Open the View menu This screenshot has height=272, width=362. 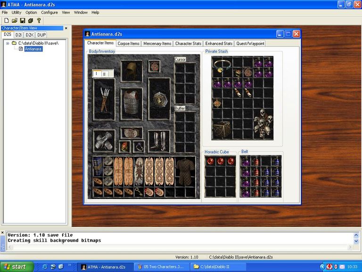pos(66,12)
